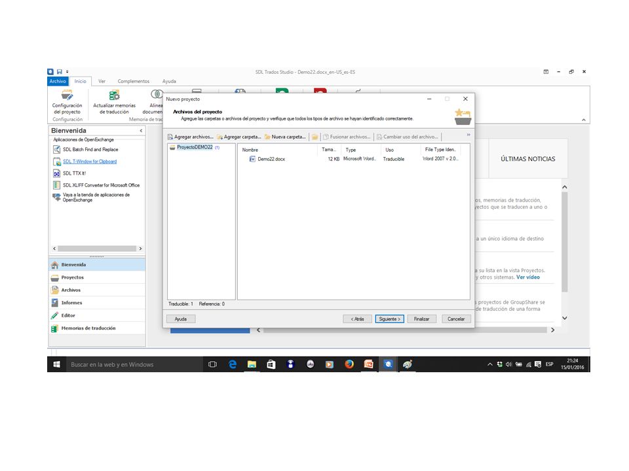Screen dimensions: 629x471
Task: Click Actualizar memorias de traducción icon
Action: click(x=114, y=96)
